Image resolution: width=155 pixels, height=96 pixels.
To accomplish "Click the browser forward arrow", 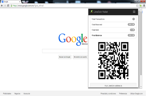I will (5, 6).
